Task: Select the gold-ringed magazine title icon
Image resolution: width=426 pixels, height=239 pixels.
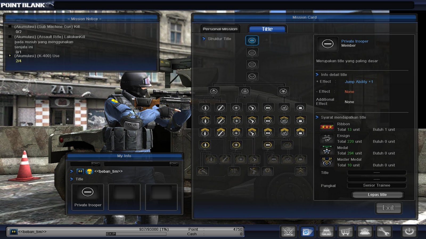Action: point(268,145)
